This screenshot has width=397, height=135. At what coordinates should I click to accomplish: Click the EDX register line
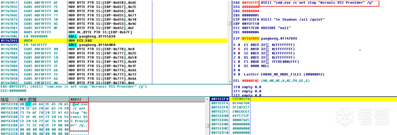tap(246, 11)
